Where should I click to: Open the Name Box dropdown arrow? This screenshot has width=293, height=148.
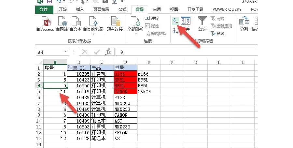pyautogui.click(x=66, y=52)
